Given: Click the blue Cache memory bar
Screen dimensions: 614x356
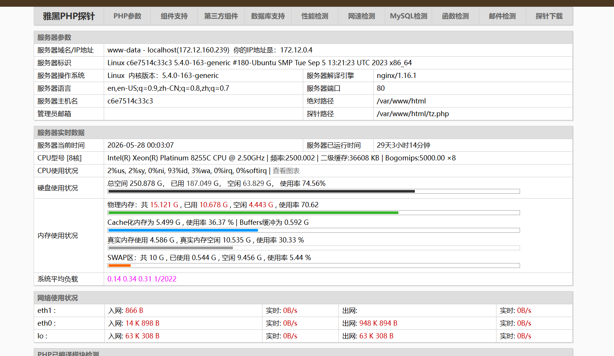Looking at the screenshot, I should 183,230.
